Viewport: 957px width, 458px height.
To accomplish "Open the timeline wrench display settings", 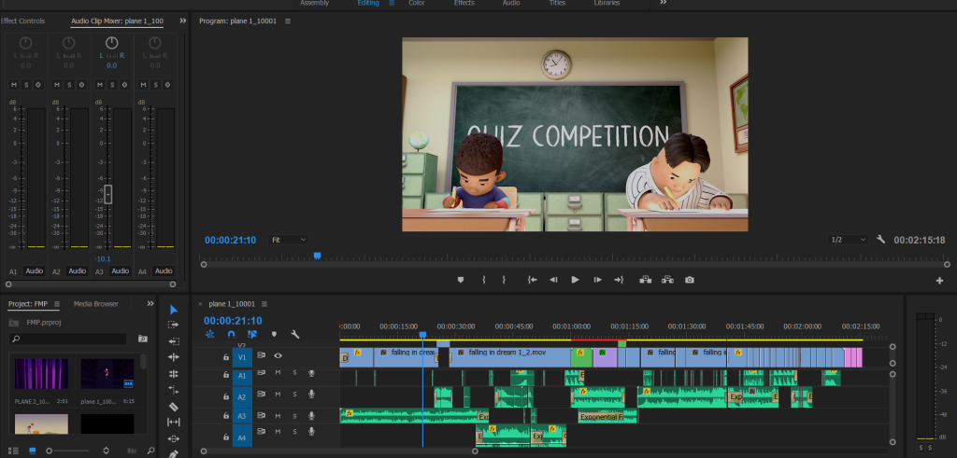I will tap(294, 334).
